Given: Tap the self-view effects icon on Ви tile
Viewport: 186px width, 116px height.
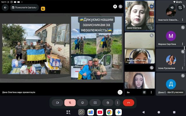Looking at the screenshot, I should click(144, 92).
